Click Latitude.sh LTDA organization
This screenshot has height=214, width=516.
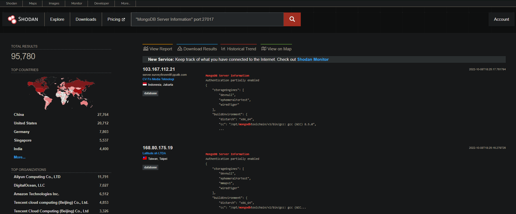click(155, 153)
